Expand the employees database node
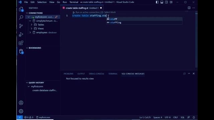214x120 pixels. tap(30, 33)
